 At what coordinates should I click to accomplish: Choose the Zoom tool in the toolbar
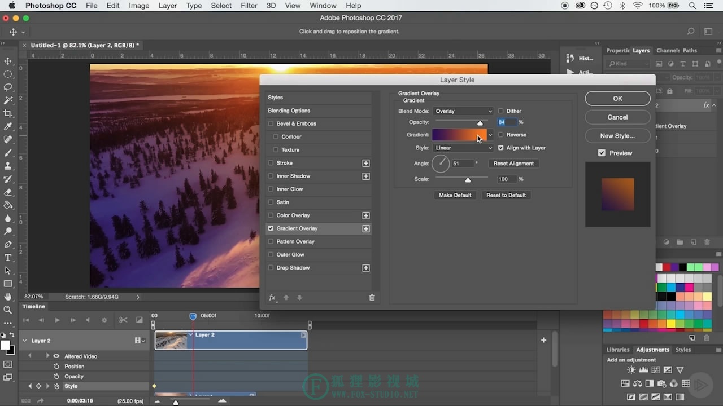[8, 310]
